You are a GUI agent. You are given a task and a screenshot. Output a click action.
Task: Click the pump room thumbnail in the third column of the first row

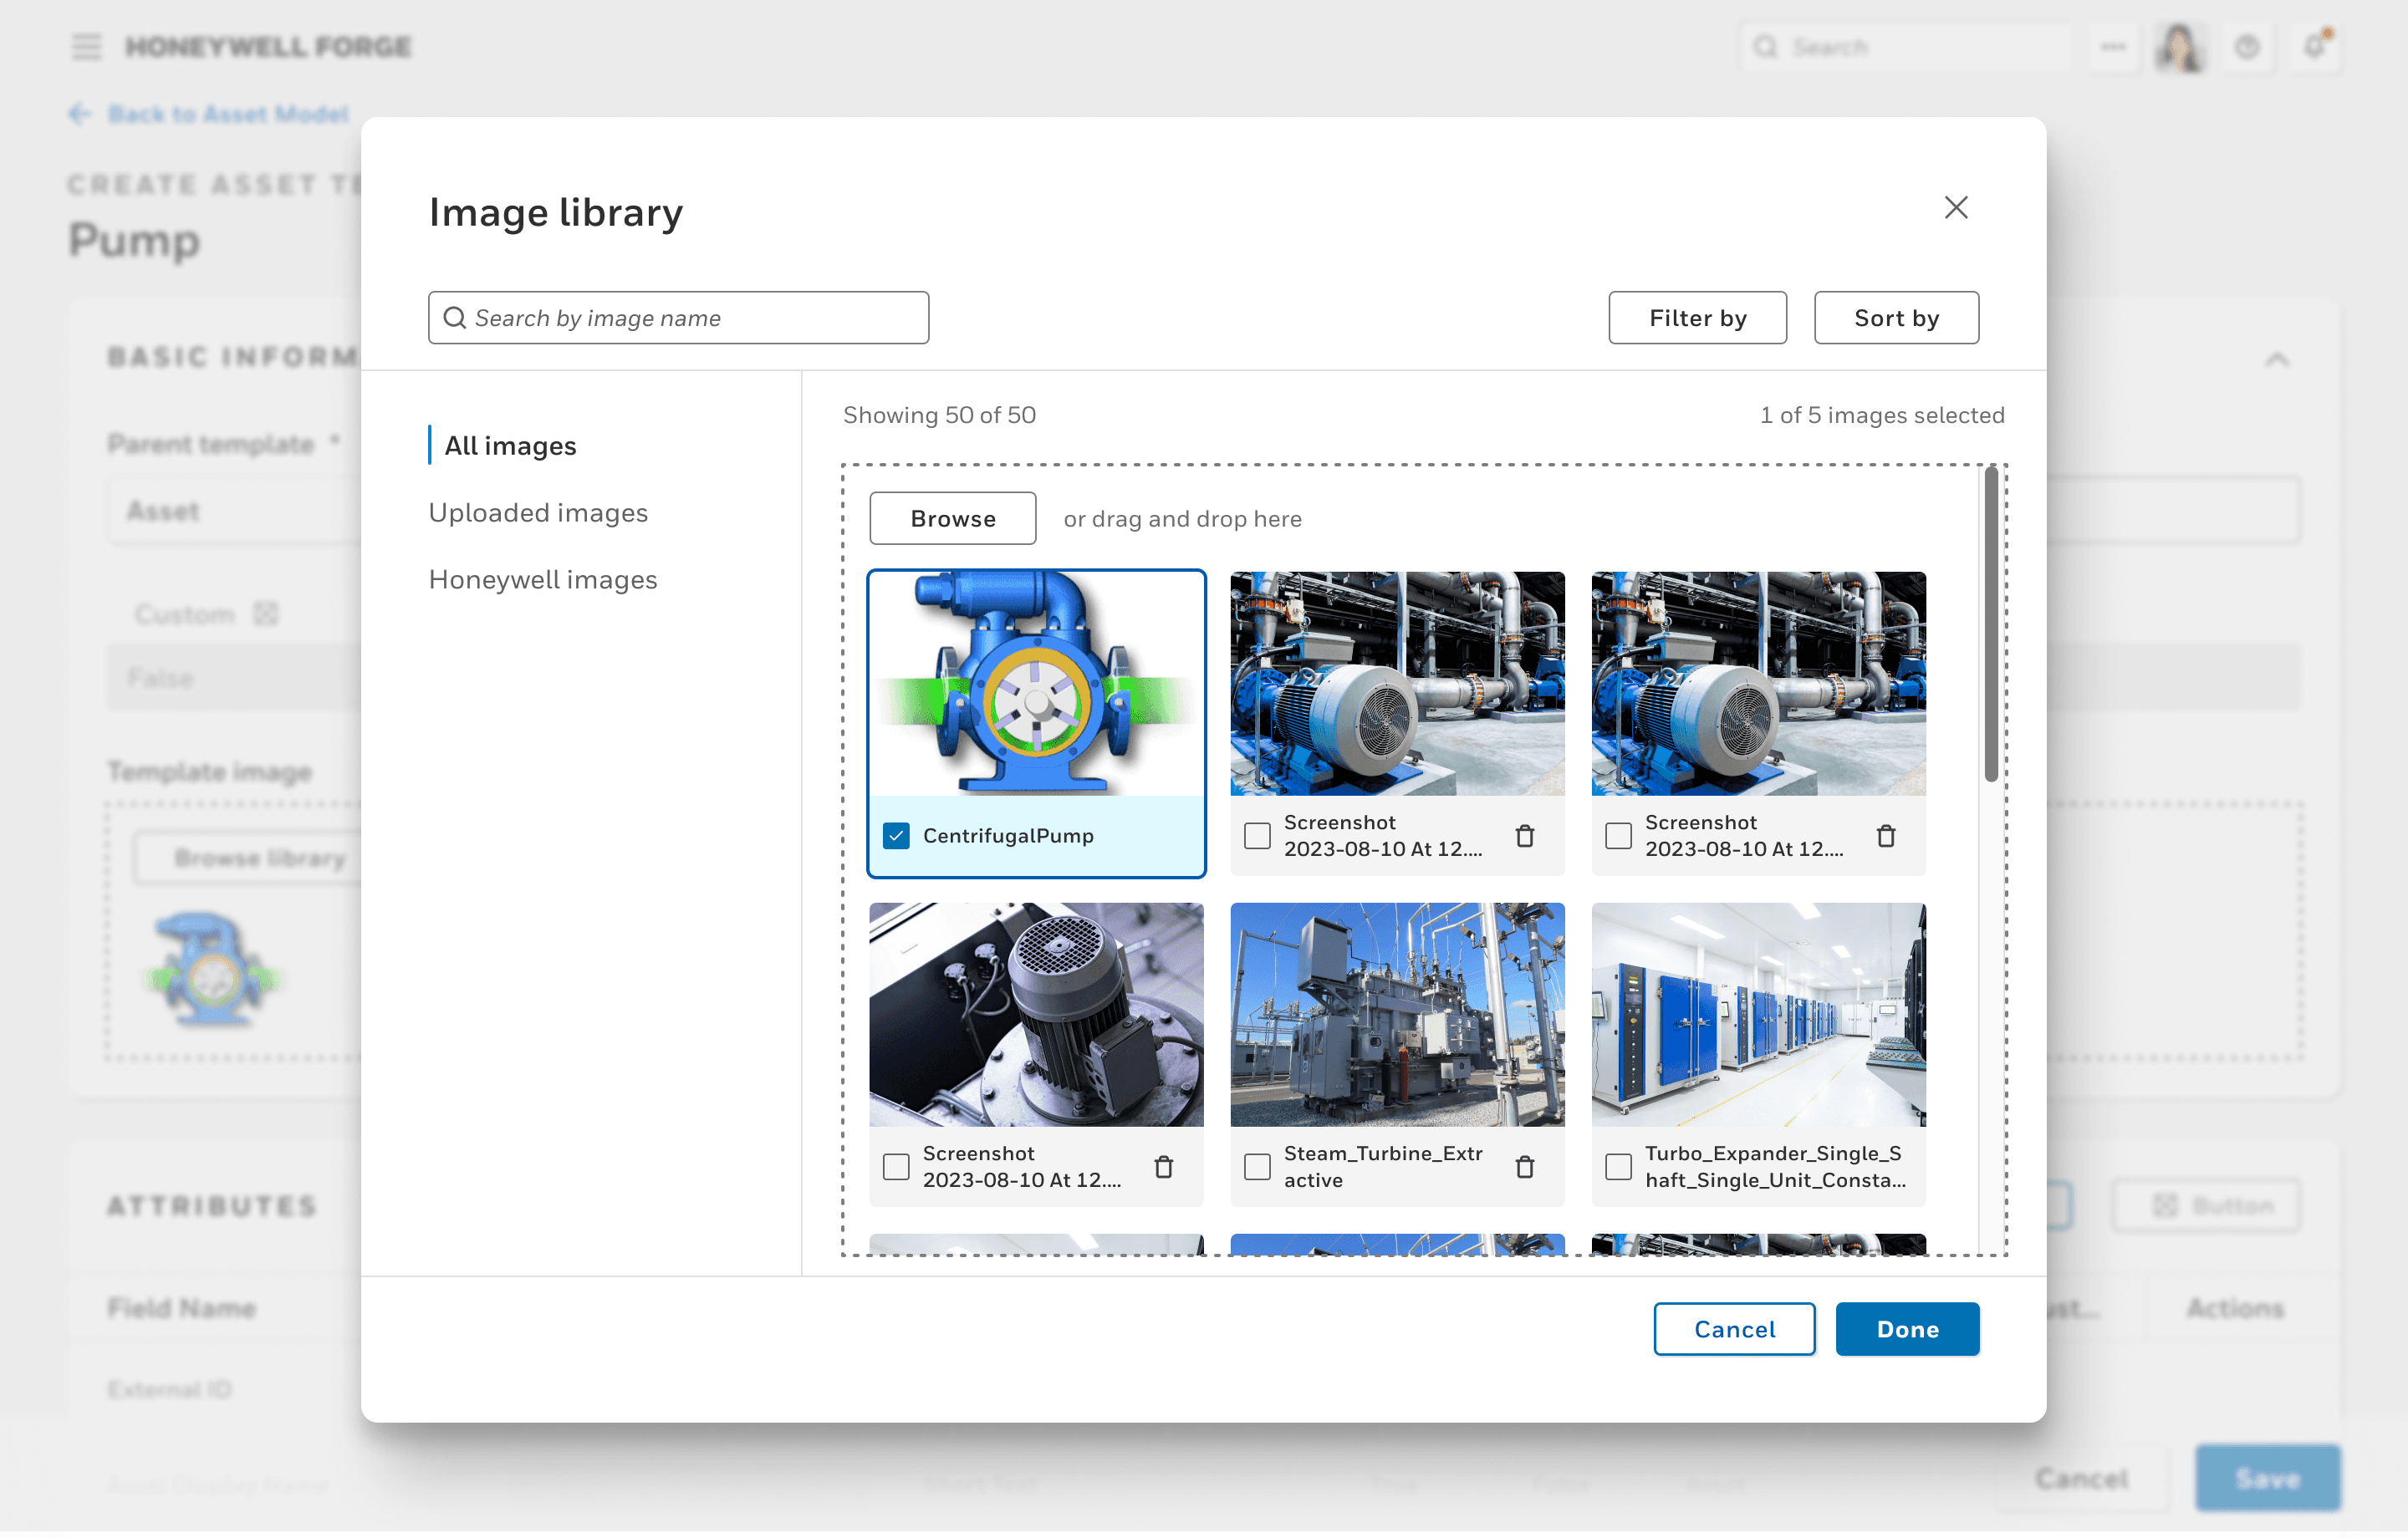pyautogui.click(x=1758, y=684)
